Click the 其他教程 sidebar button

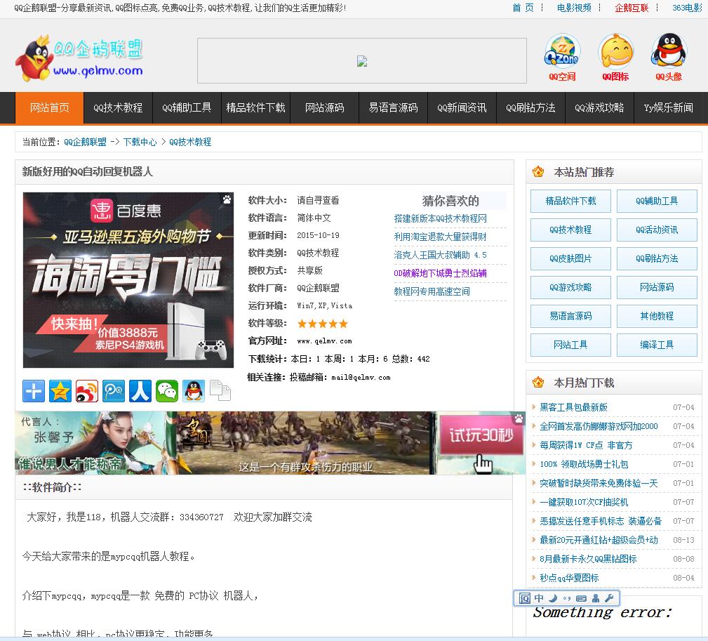(x=657, y=316)
